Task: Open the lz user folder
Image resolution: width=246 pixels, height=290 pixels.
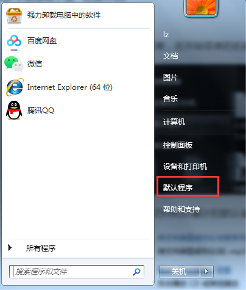Action: (x=166, y=35)
